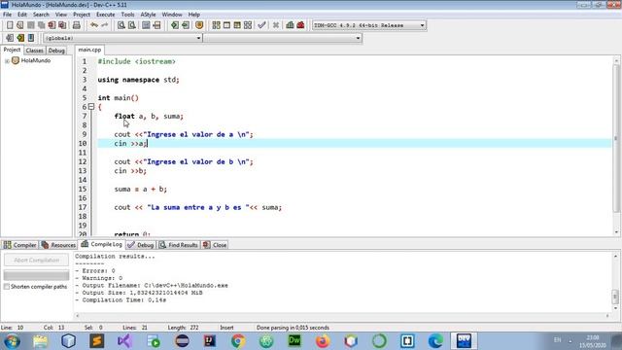Click the Compile icon with four squares

216,25
